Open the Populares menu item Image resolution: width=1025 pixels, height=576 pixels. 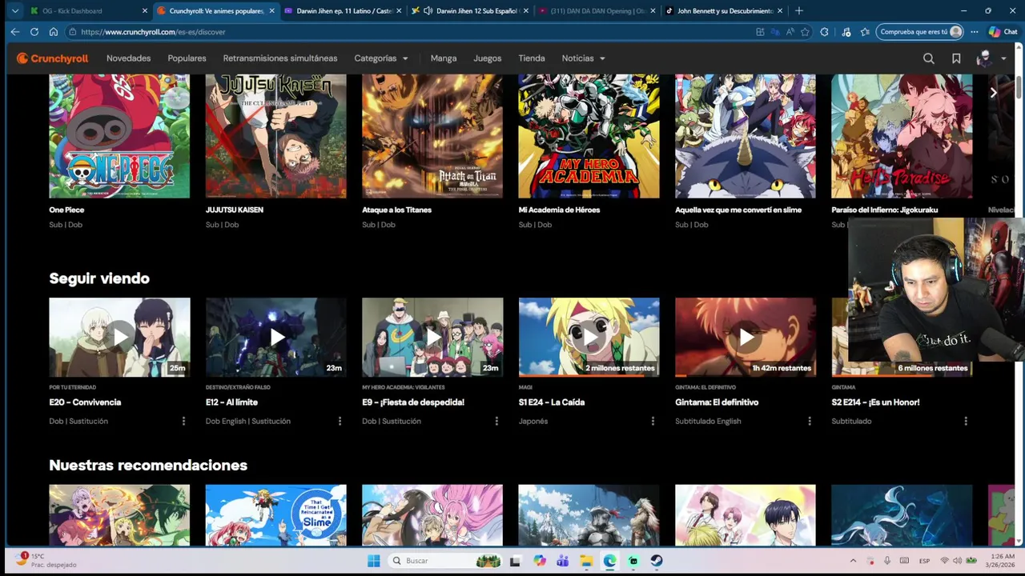coord(187,58)
